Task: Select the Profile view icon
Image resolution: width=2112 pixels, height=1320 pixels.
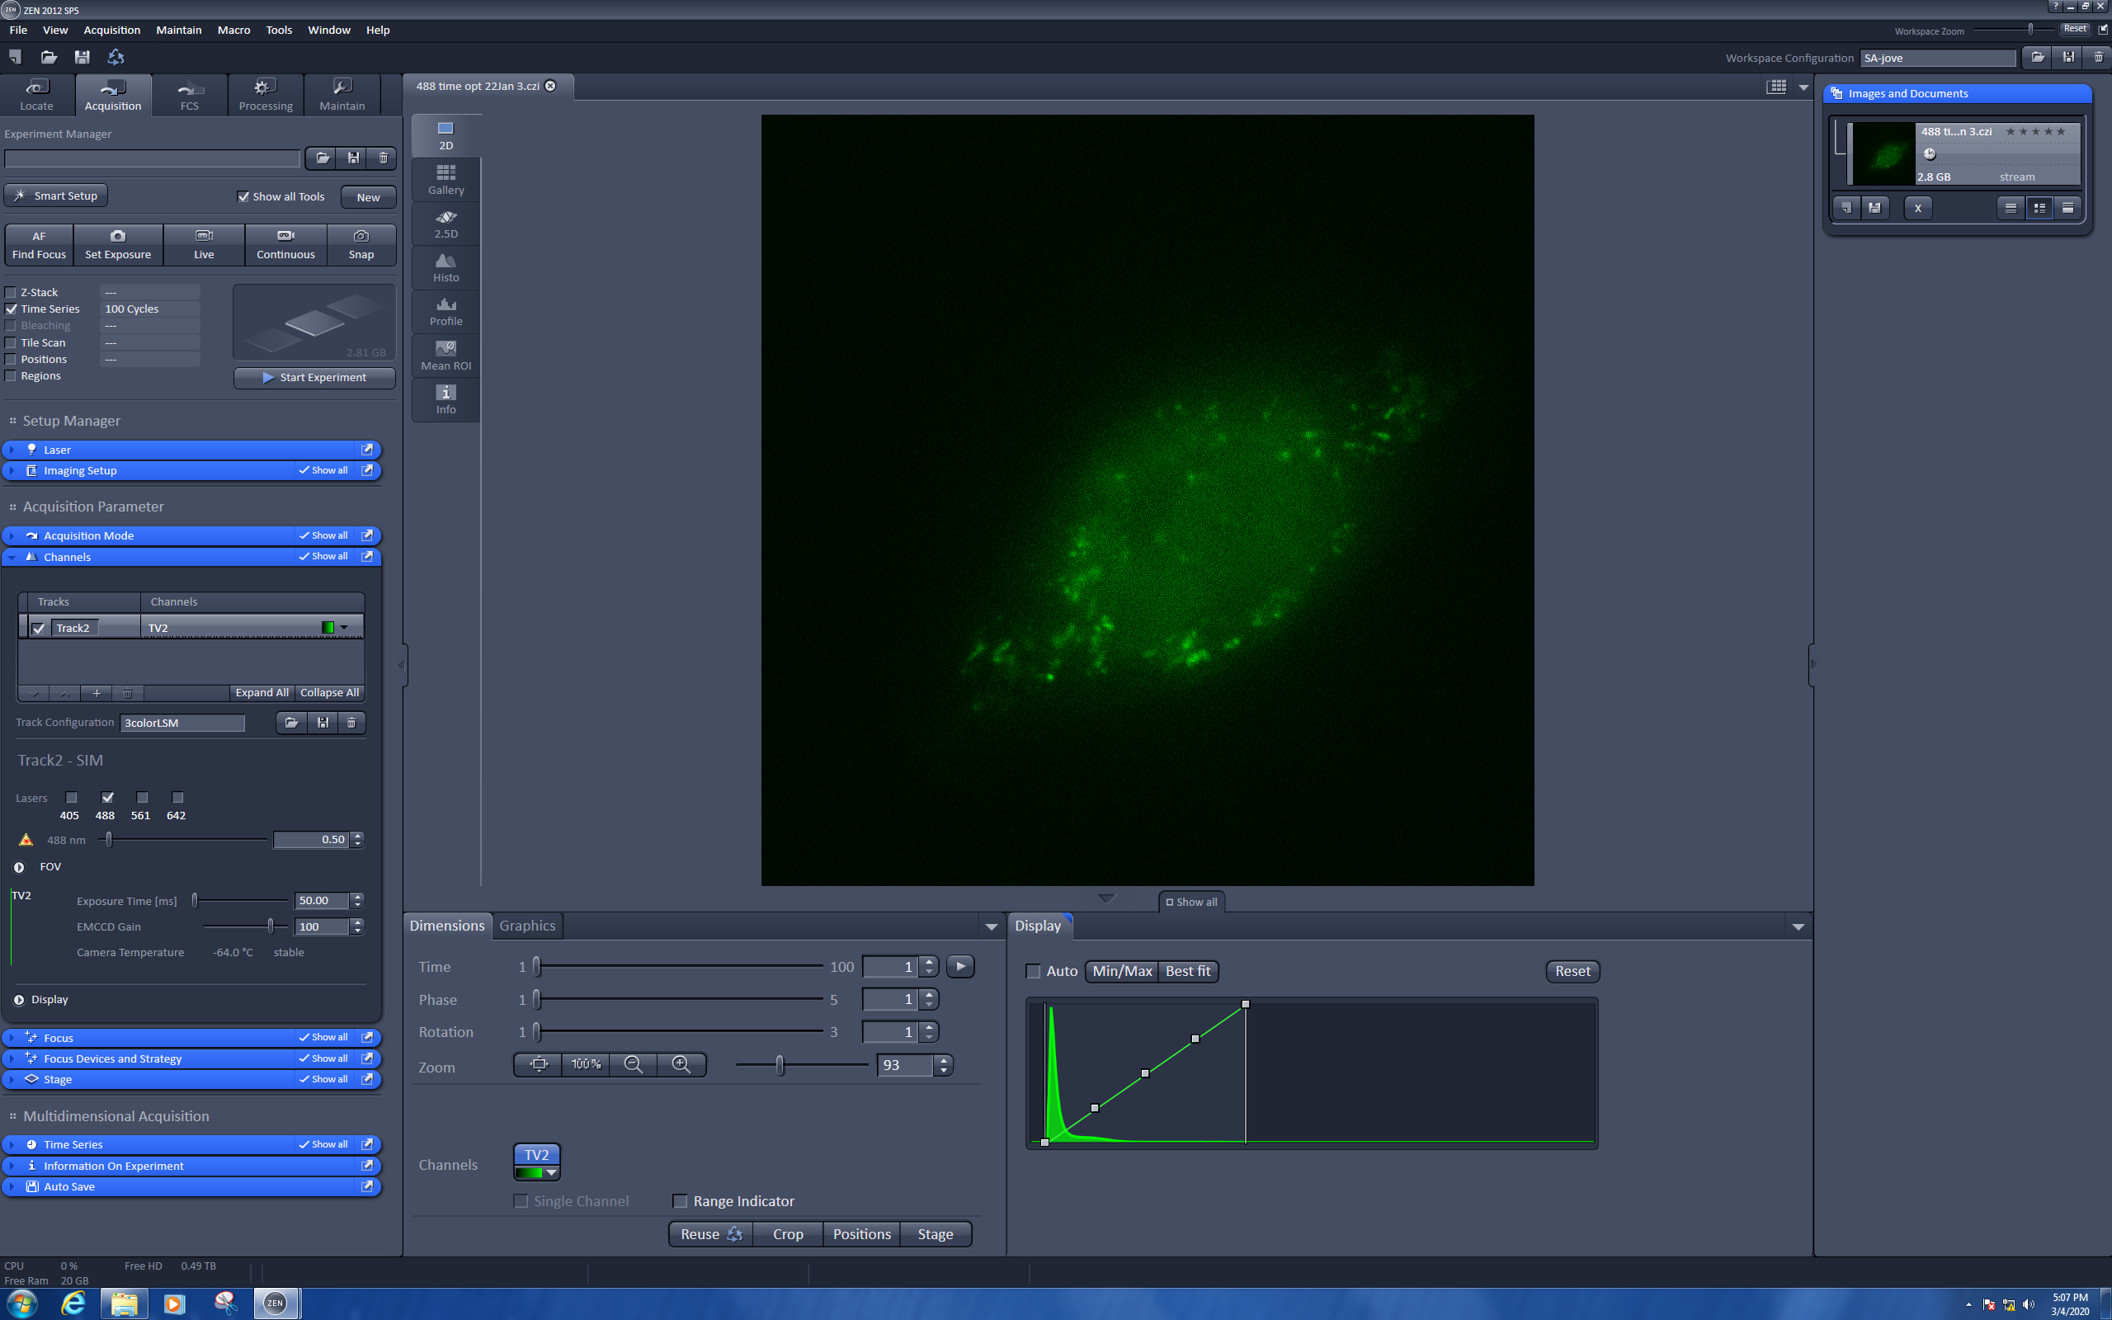Action: pos(445,311)
